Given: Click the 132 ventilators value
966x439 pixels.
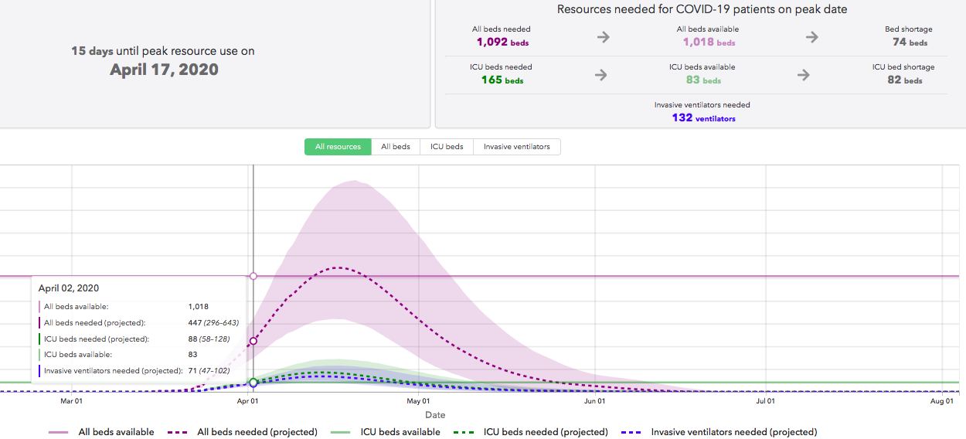Looking at the screenshot, I should [703, 118].
